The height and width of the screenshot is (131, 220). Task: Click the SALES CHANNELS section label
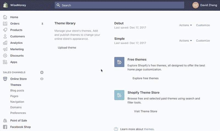click(x=14, y=73)
